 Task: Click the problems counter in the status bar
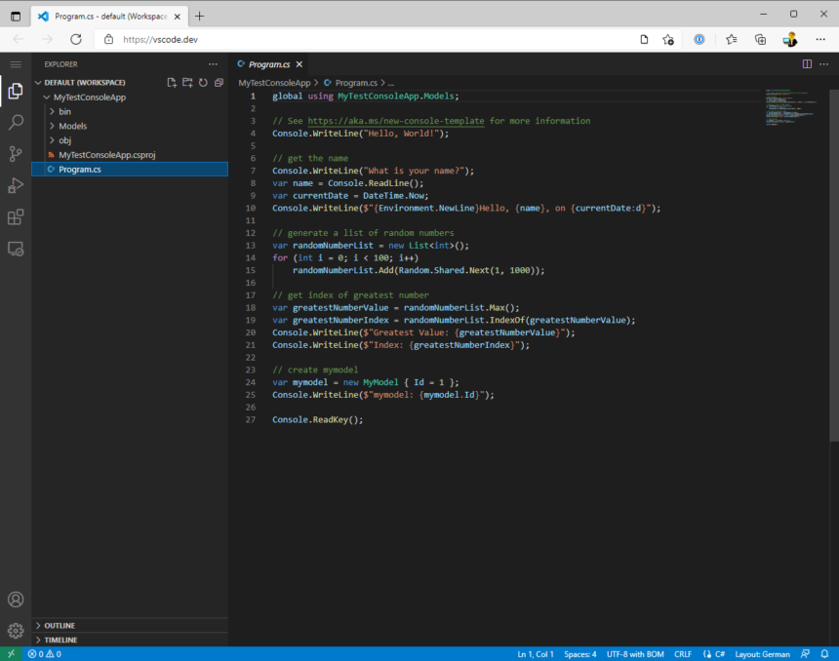click(x=46, y=654)
